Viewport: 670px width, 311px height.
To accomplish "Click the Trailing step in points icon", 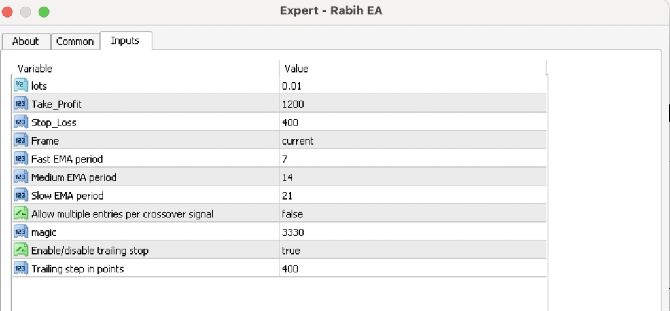I will click(x=20, y=268).
